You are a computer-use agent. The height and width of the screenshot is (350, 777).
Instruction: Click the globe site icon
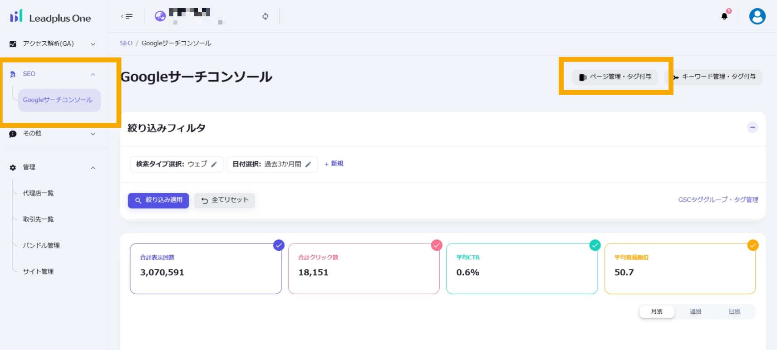point(160,16)
